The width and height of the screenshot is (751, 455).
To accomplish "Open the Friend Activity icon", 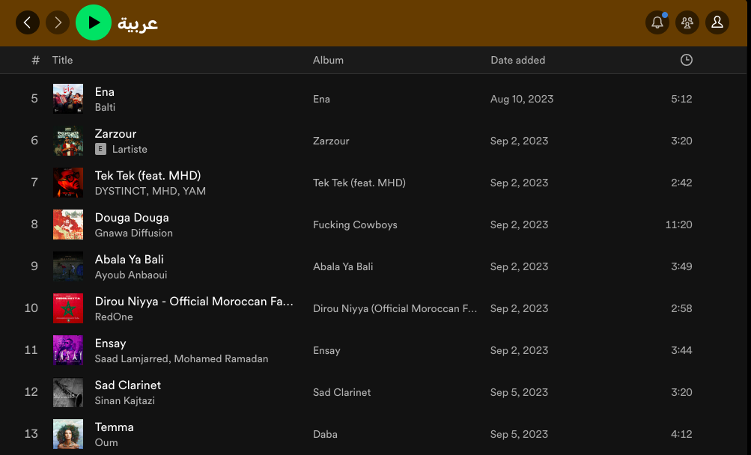I will point(687,22).
